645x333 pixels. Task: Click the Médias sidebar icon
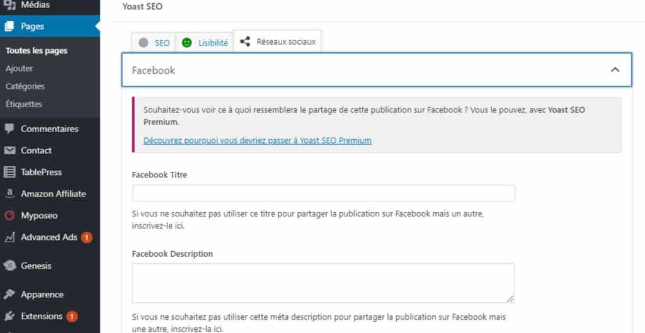[9, 4]
